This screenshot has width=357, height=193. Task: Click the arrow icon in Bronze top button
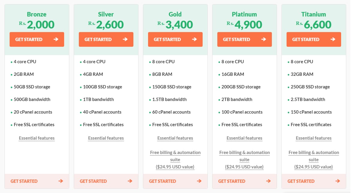[56, 39]
